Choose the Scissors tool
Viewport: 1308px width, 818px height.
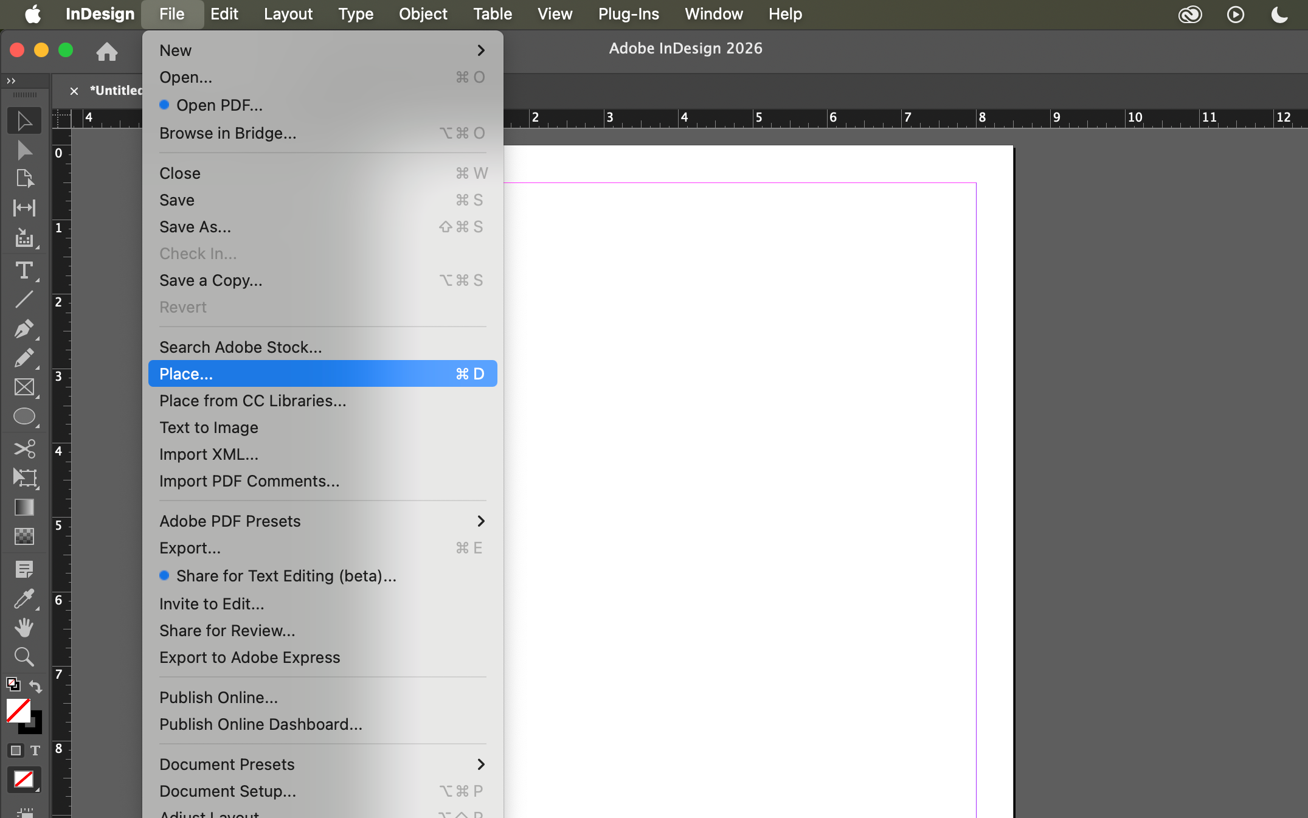[24, 449]
